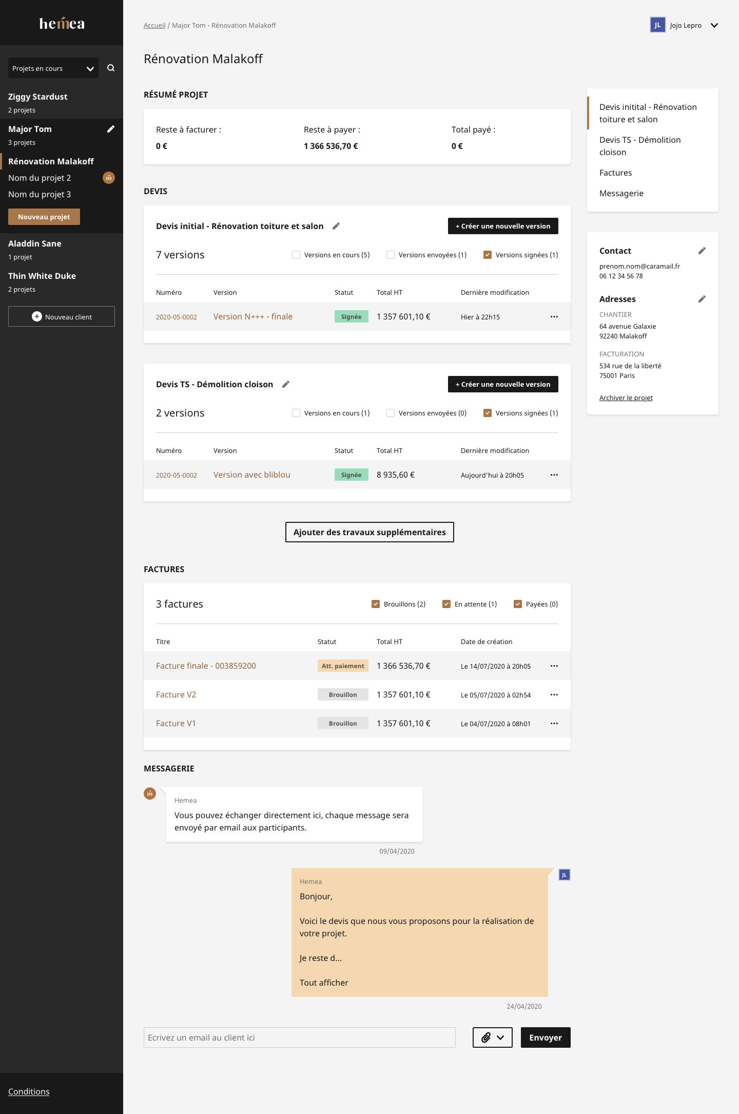Click the Archiver le projet link
This screenshot has height=1114, width=739.
[x=626, y=398]
